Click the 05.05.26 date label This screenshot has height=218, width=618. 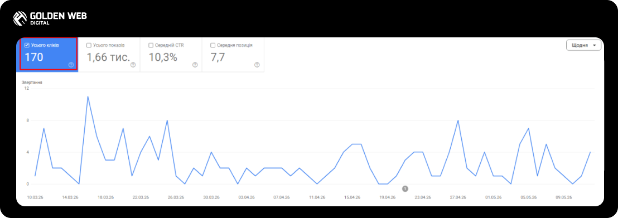528,197
